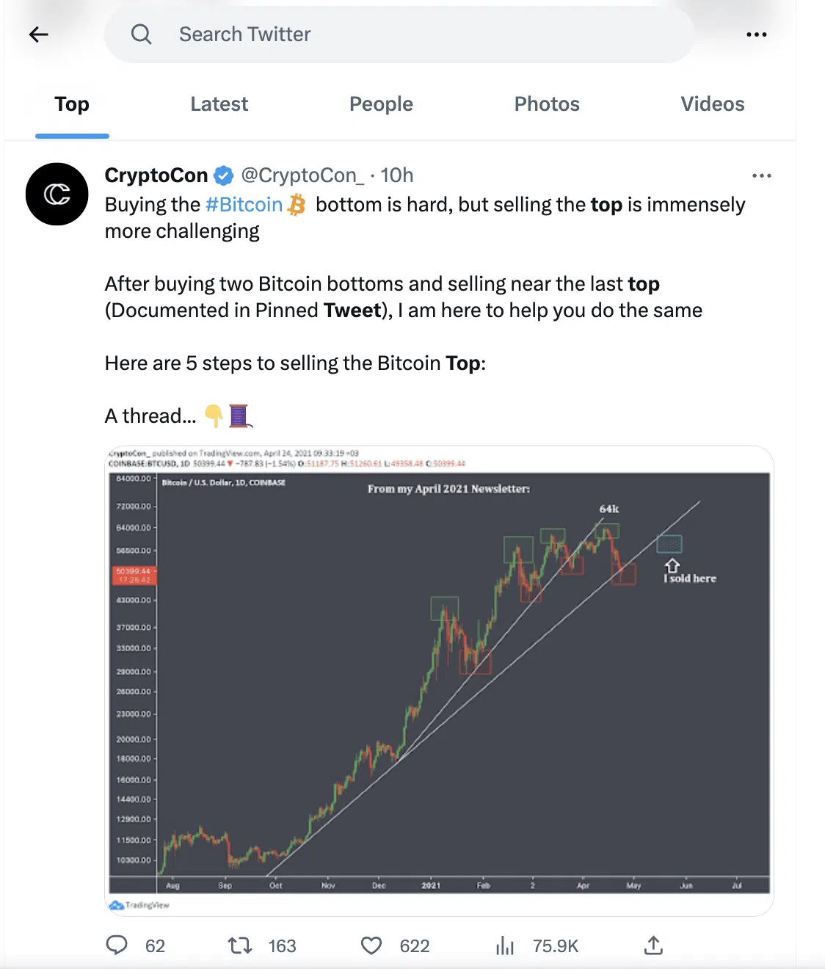The image size is (825, 969).
Task: Click the blue verified badge
Action: pos(224,176)
